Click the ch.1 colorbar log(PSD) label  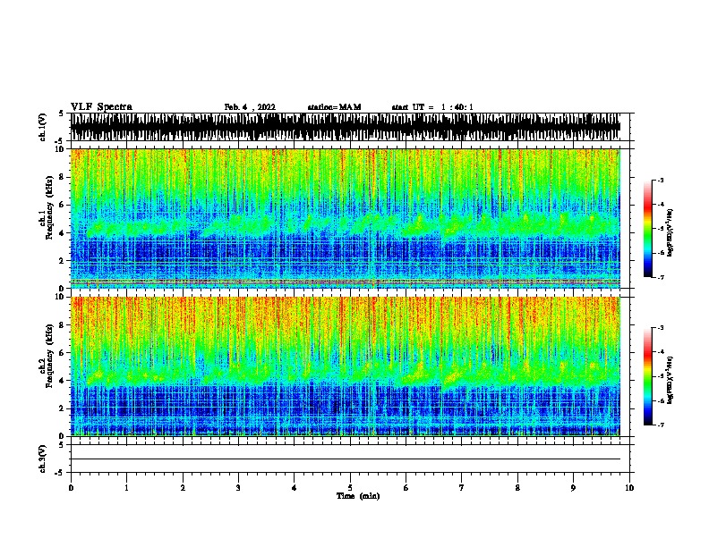tap(671, 232)
